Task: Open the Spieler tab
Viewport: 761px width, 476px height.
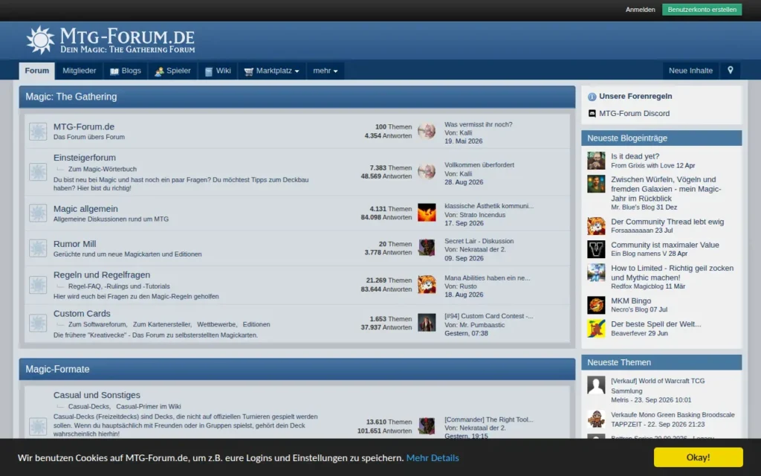Action: (172, 71)
